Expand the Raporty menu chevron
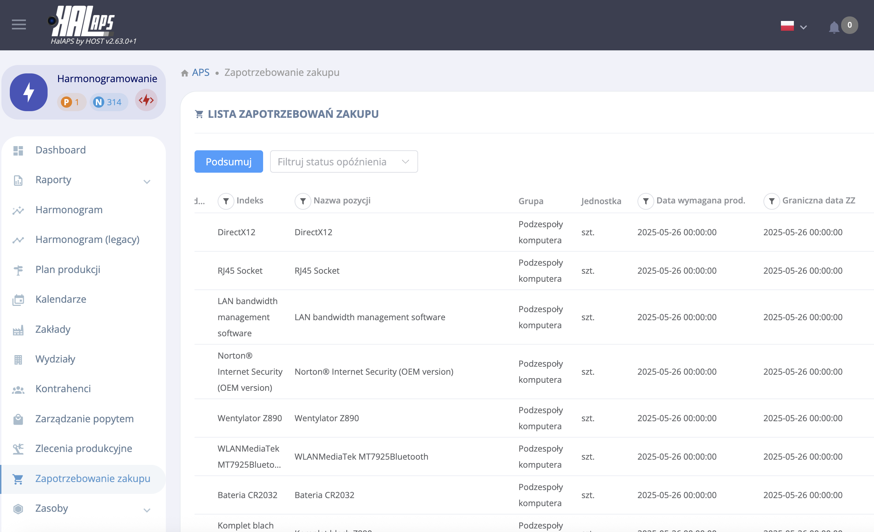This screenshot has width=874, height=532. (147, 182)
